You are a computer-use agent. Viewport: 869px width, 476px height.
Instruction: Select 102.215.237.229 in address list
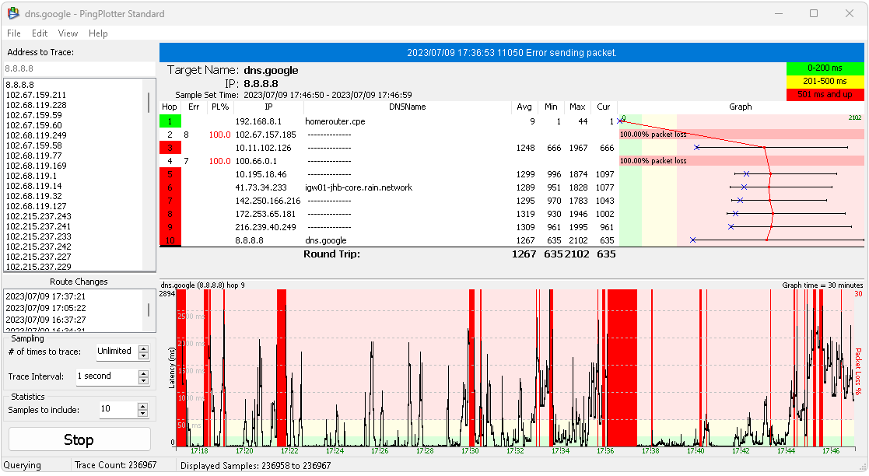click(38, 267)
